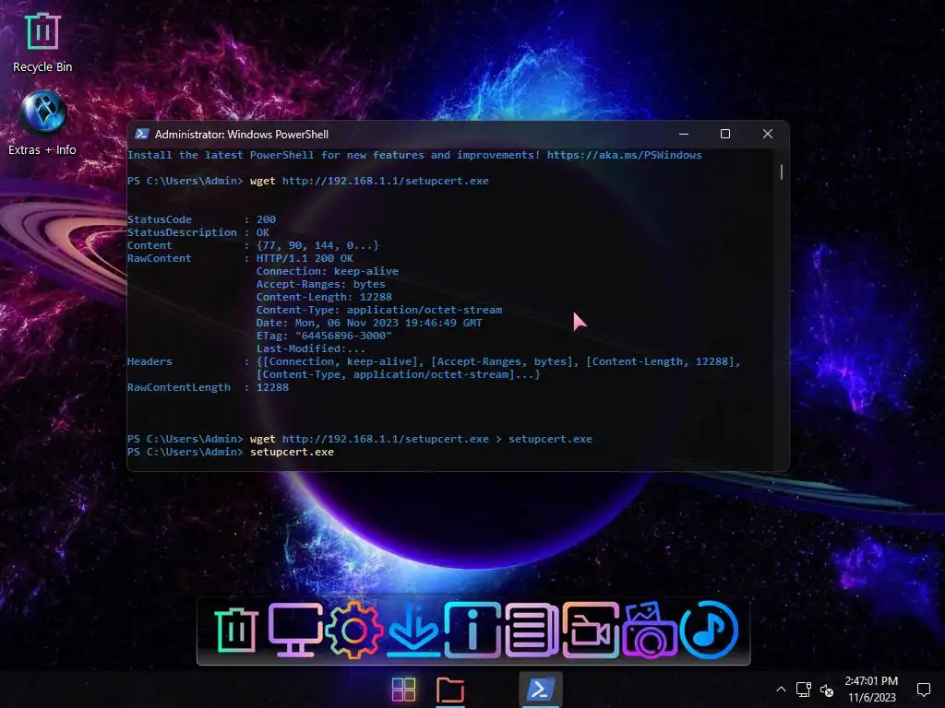Open the muted volume tray icon
Screen dimensions: 945x708
(827, 690)
